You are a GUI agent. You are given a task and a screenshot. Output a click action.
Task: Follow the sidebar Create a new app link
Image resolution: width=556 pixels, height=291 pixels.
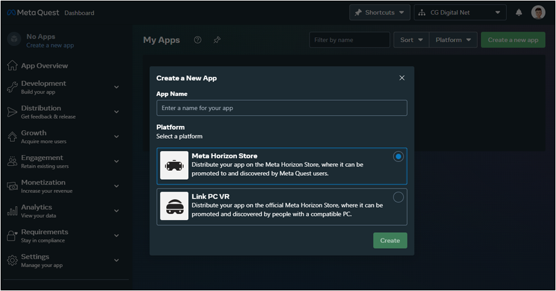pos(50,46)
